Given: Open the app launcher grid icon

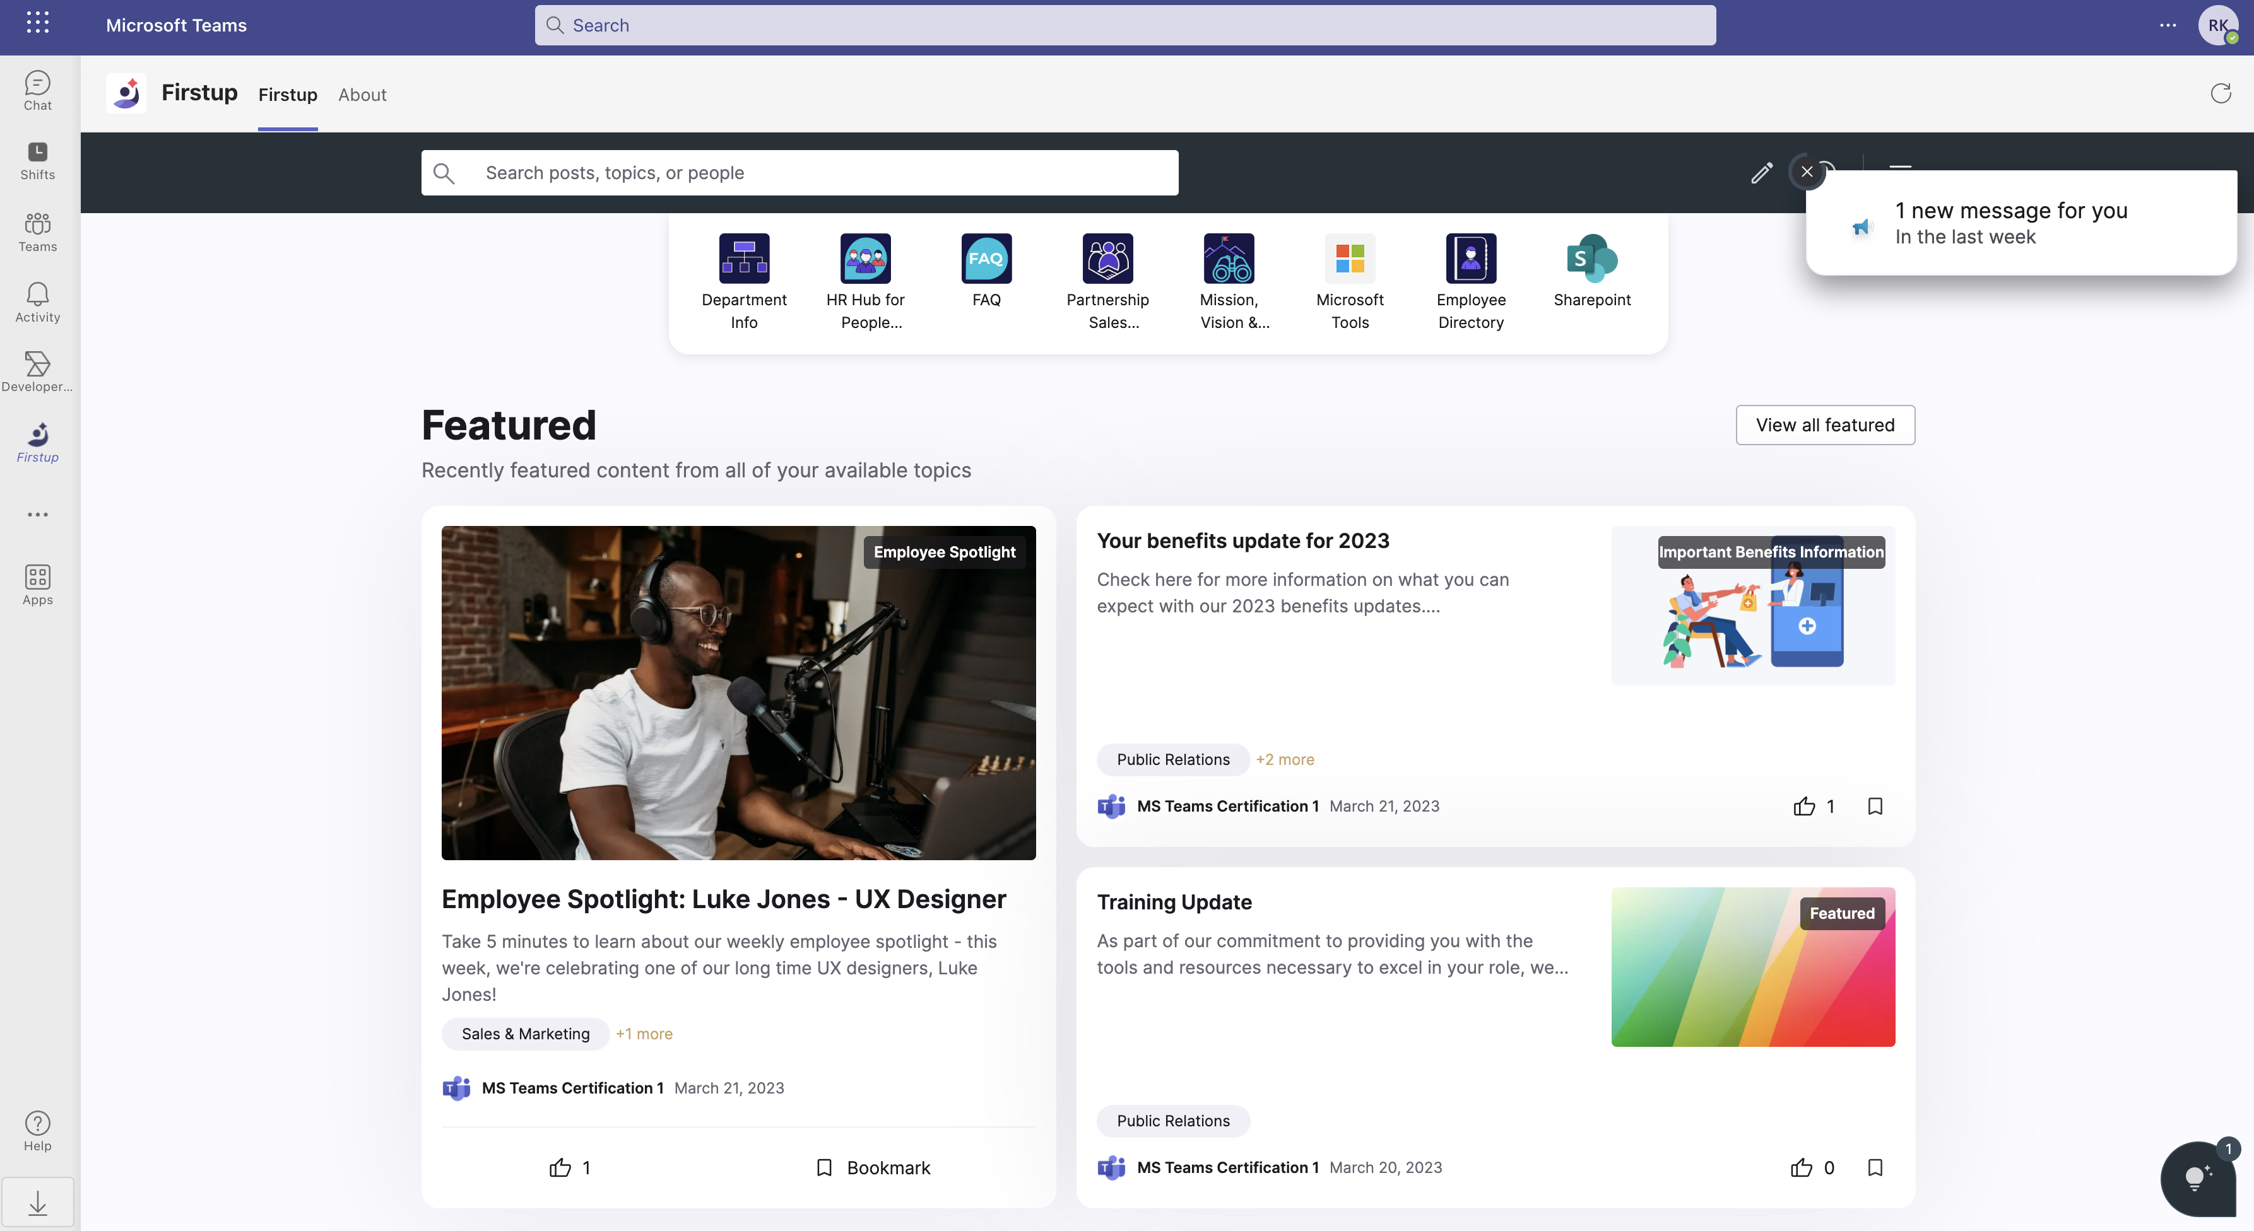Looking at the screenshot, I should click(38, 23).
